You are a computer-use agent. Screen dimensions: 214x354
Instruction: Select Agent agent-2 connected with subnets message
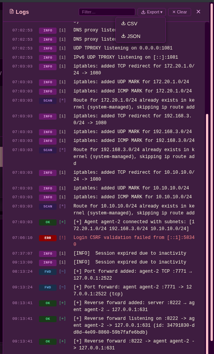pyautogui.click(x=134, y=225)
